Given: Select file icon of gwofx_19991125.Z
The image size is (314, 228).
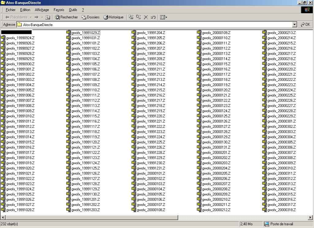Looking at the screenshot, I should [x=68, y=168].
